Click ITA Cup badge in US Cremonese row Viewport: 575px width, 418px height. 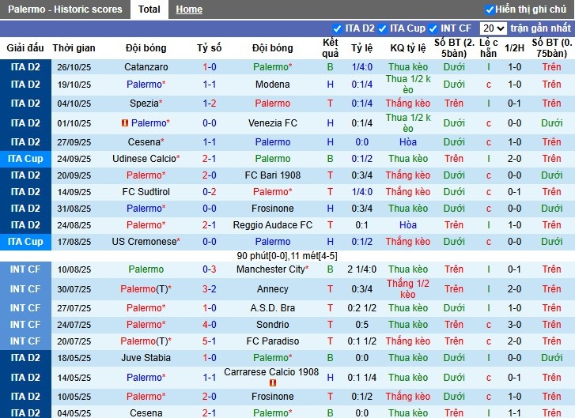point(26,242)
